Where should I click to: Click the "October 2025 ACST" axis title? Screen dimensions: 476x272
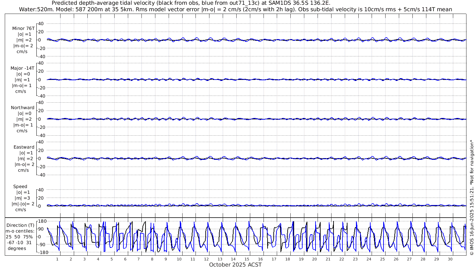(x=235, y=265)
